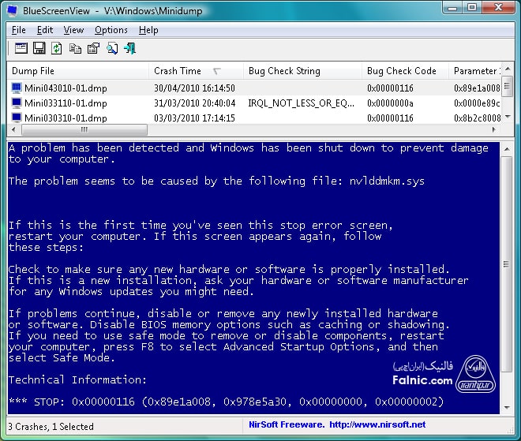Click the Copy Selected Items icon

75,49
